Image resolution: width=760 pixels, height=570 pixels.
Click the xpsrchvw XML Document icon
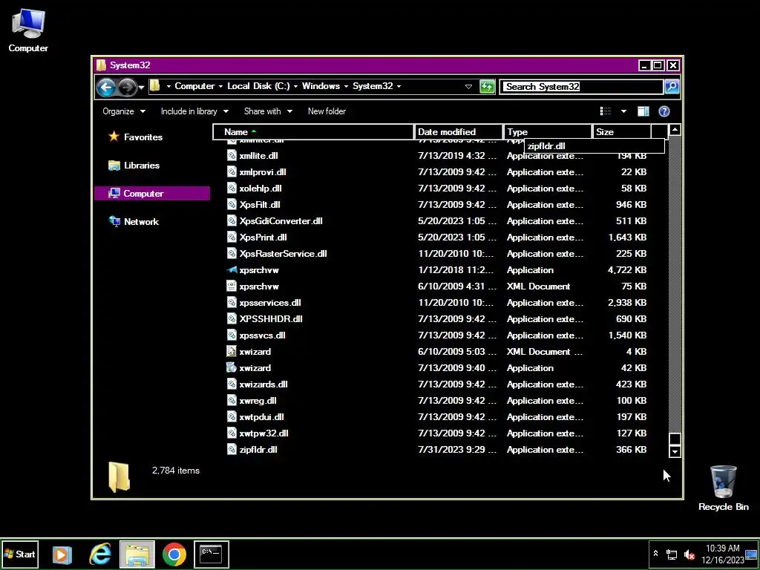coord(232,286)
